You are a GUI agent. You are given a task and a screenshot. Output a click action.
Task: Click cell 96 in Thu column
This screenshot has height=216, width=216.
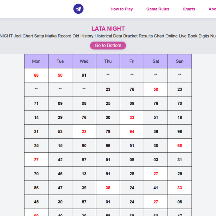pyautogui.click(x=108, y=145)
